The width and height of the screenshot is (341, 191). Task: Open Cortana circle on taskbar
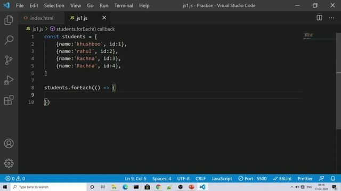92,187
